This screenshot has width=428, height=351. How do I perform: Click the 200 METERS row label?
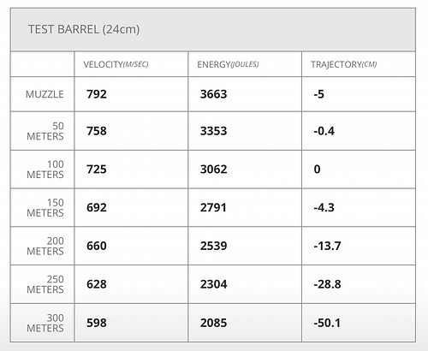pyautogui.click(x=45, y=246)
